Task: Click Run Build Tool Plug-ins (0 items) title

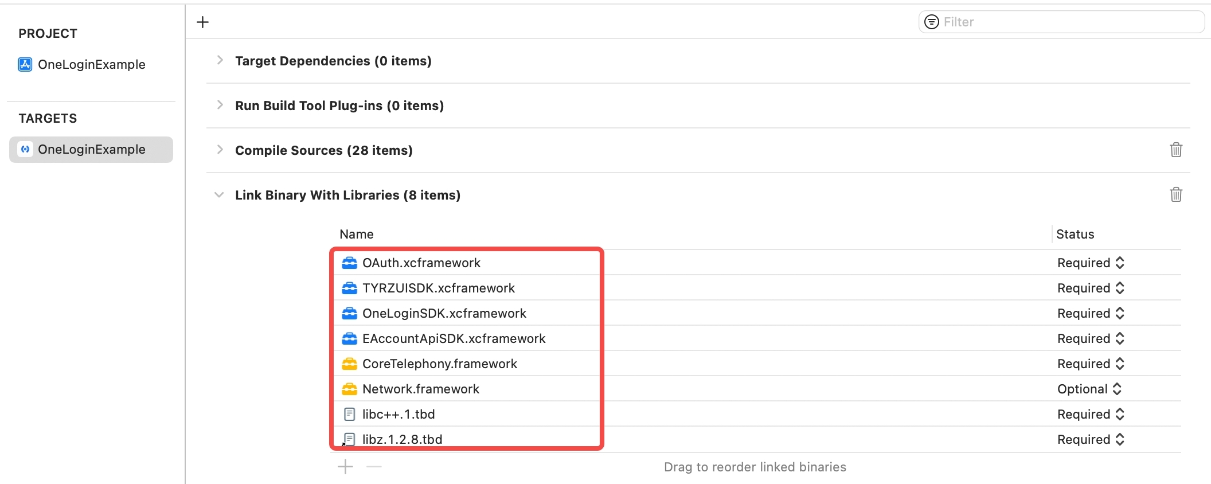Action: coord(339,106)
